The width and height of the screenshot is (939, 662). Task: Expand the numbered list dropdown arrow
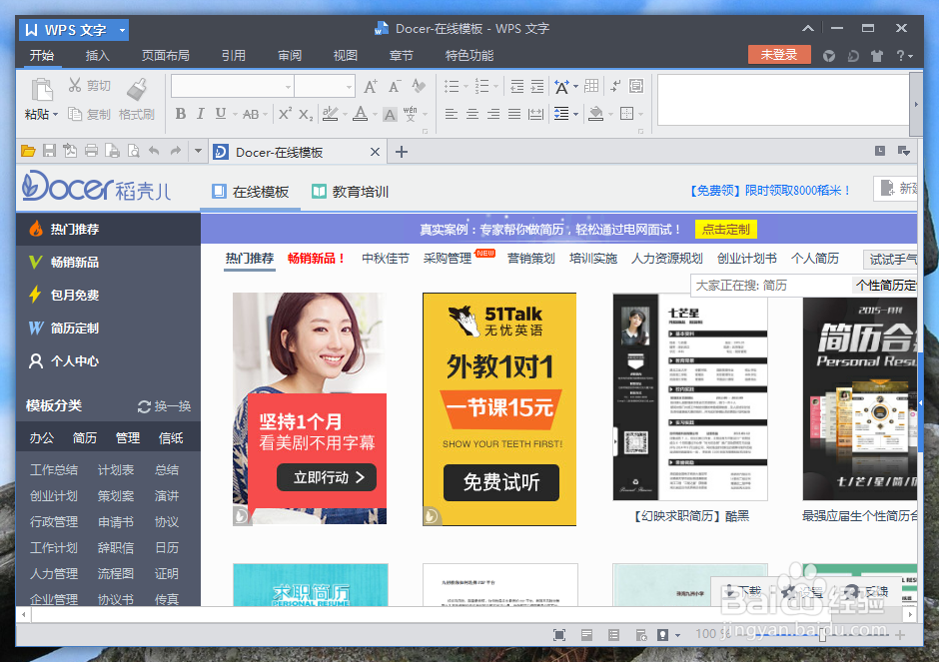tap(495, 87)
